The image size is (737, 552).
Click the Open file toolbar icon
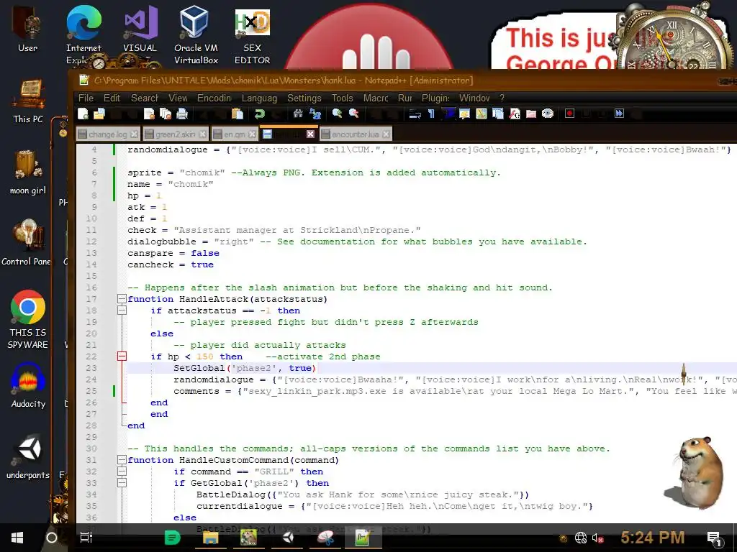(x=99, y=114)
